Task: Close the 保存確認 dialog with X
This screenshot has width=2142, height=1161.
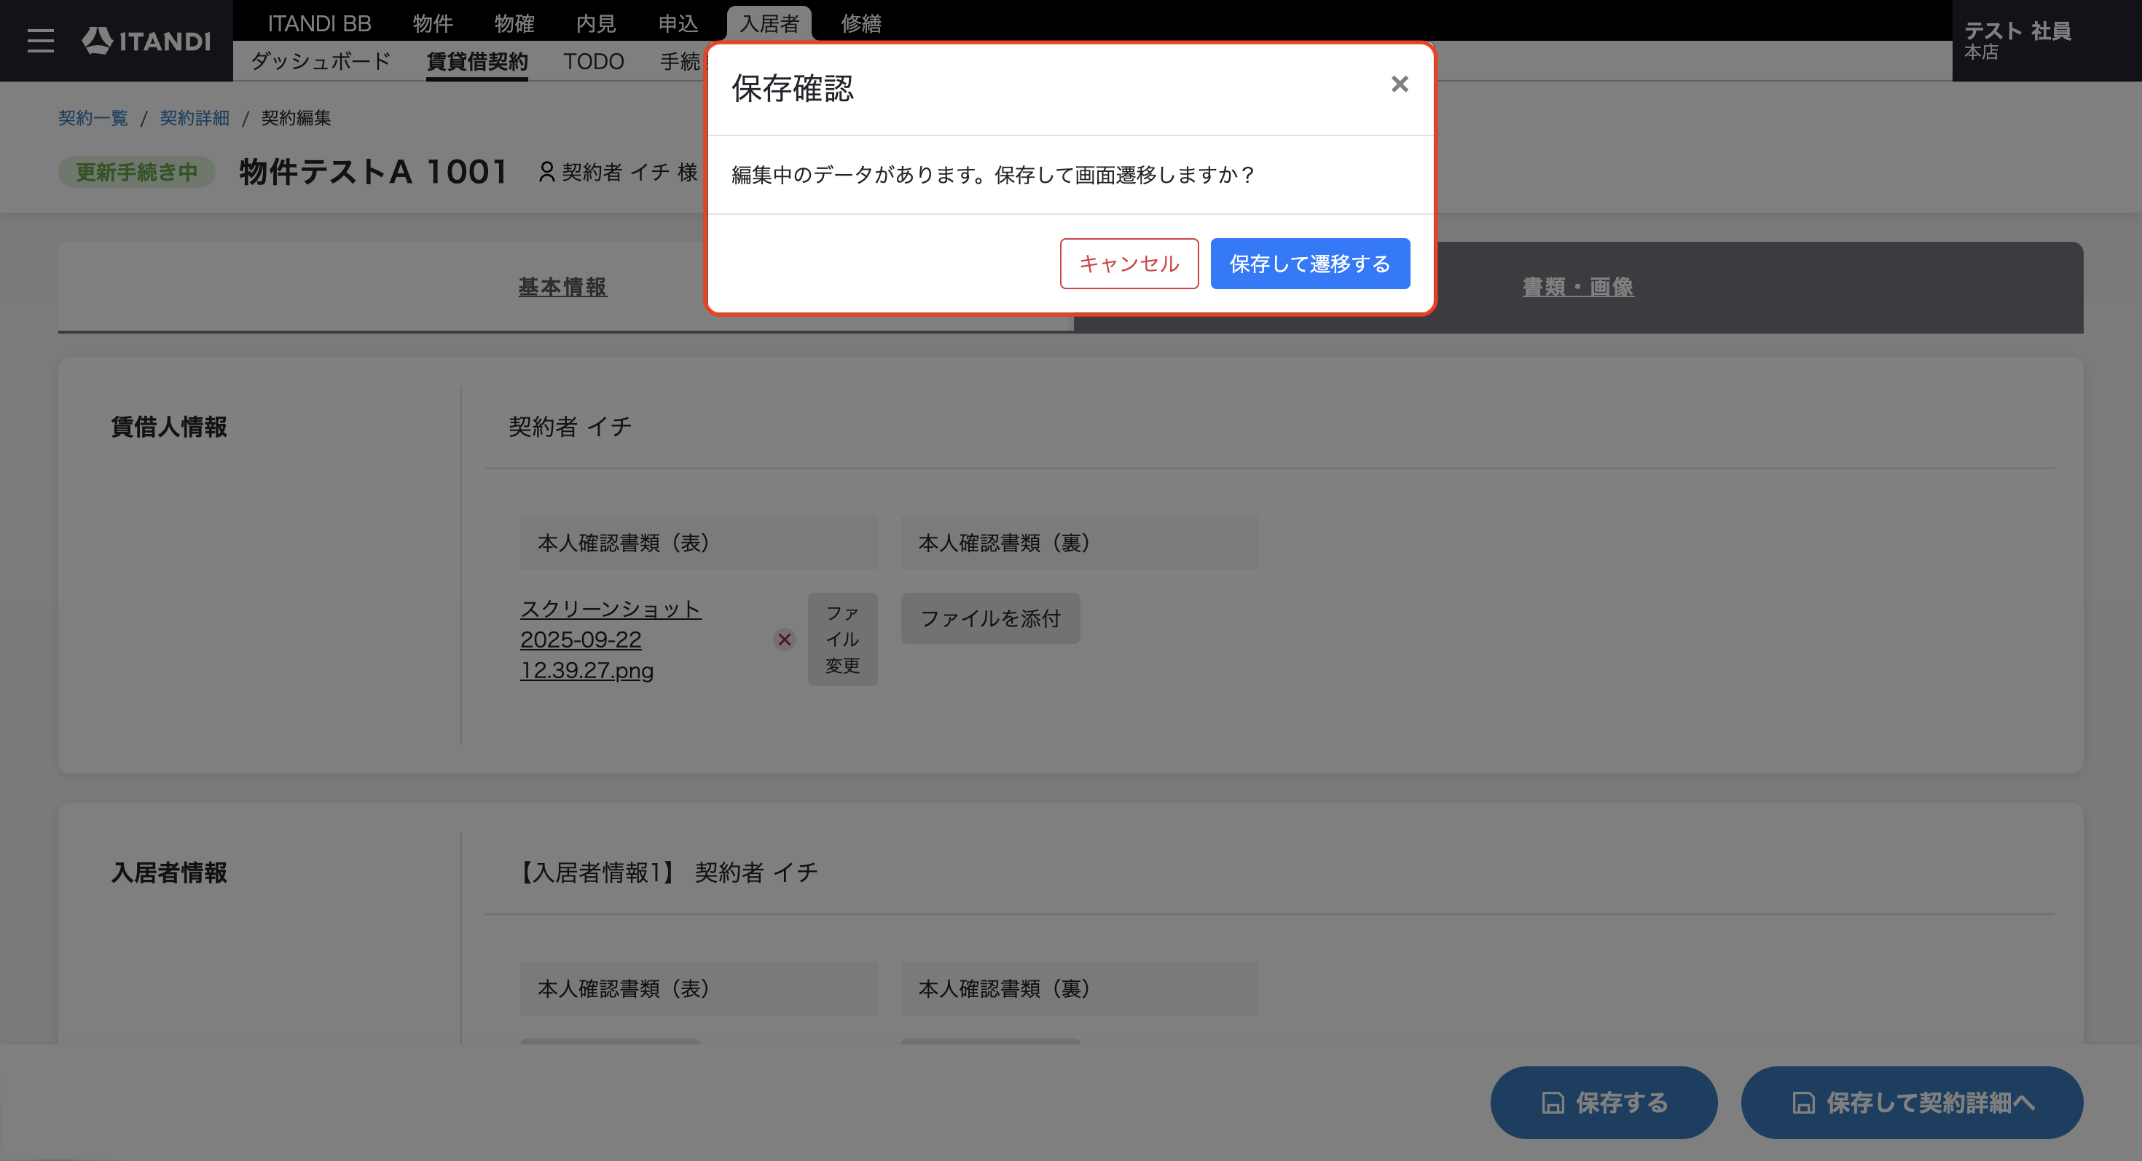Action: point(1400,84)
